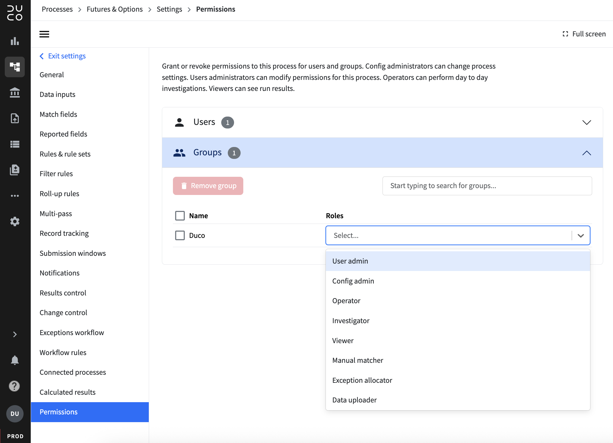Click the Roles column header
The image size is (613, 443).
[335, 216]
